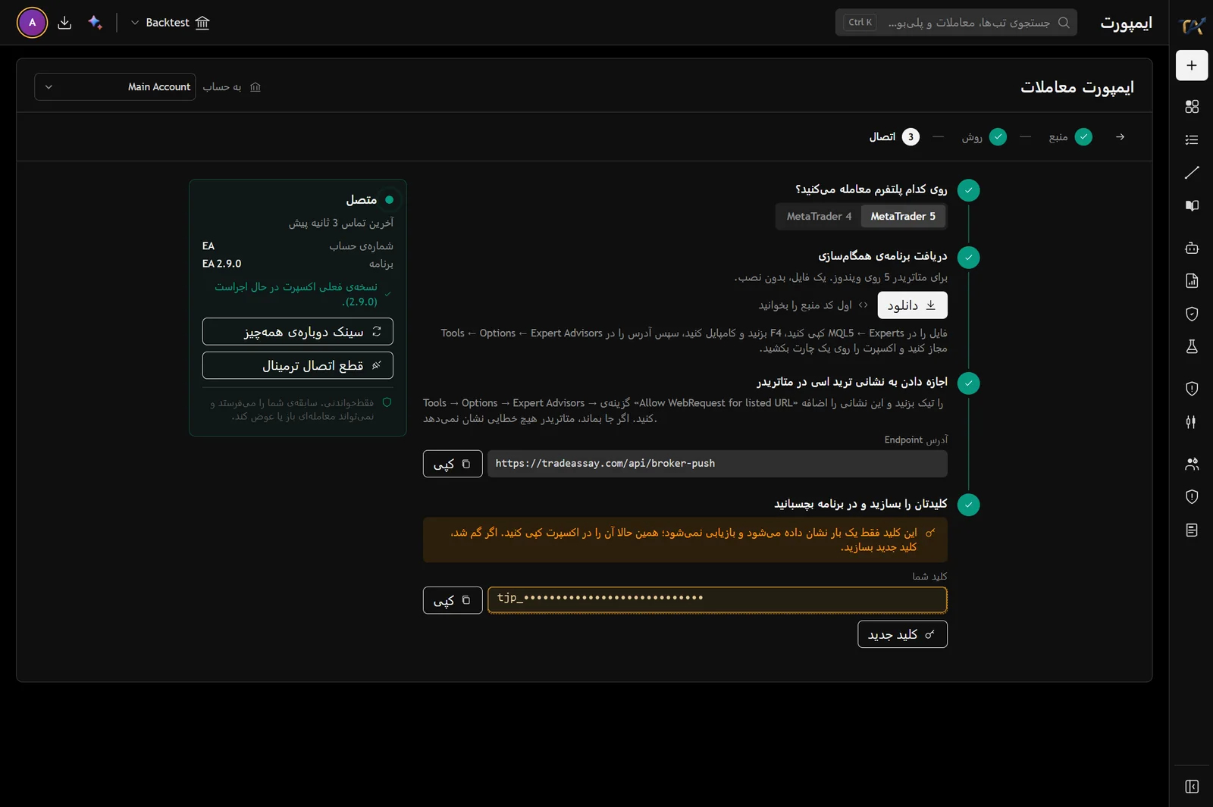The height and width of the screenshot is (807, 1213).
Task: Open the checklist icon in sidebar
Action: pyautogui.click(x=1192, y=139)
